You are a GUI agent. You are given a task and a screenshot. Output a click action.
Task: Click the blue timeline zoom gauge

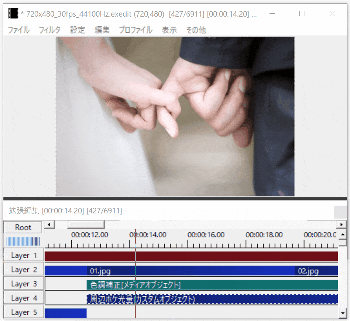click(x=23, y=241)
